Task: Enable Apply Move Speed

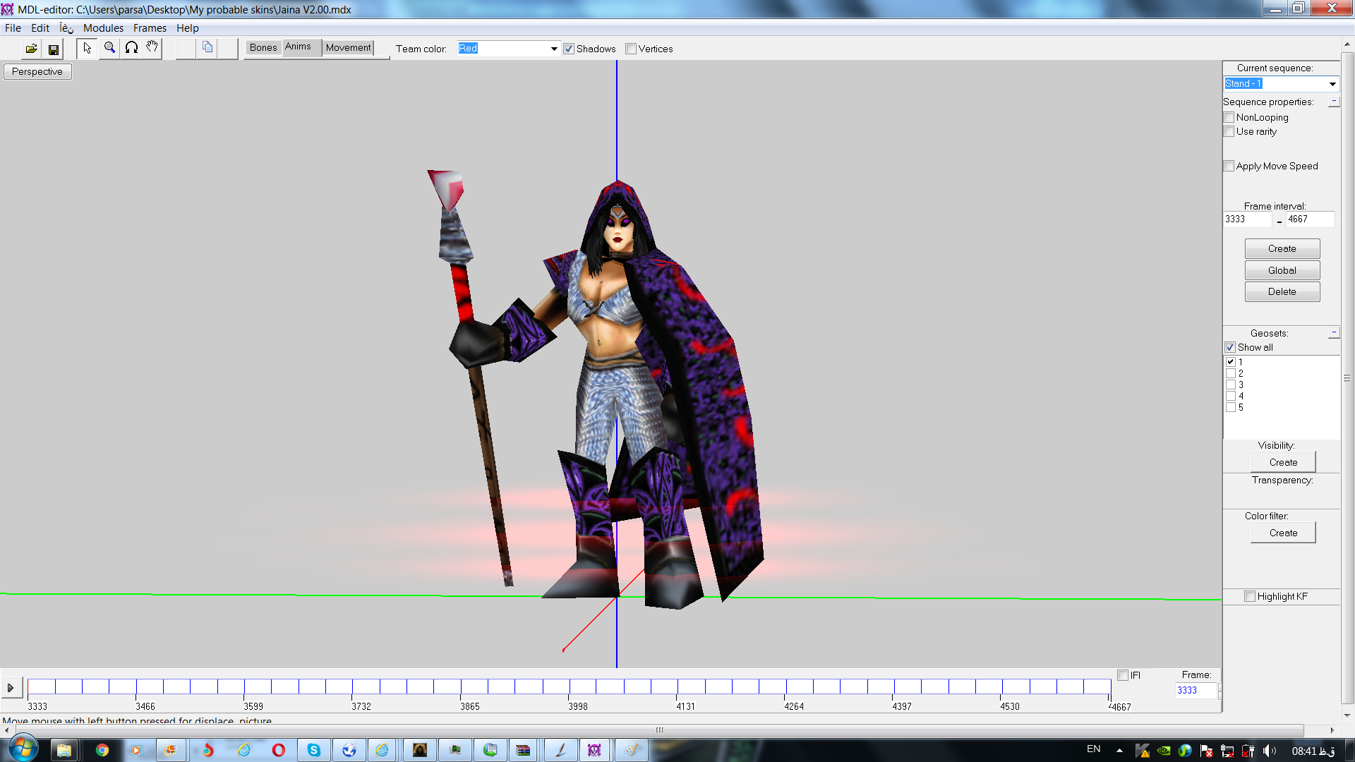Action: click(1229, 166)
